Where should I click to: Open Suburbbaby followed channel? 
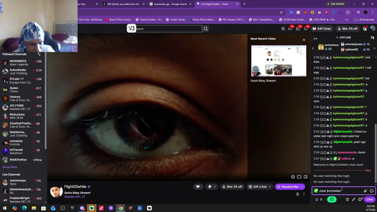click(22, 72)
